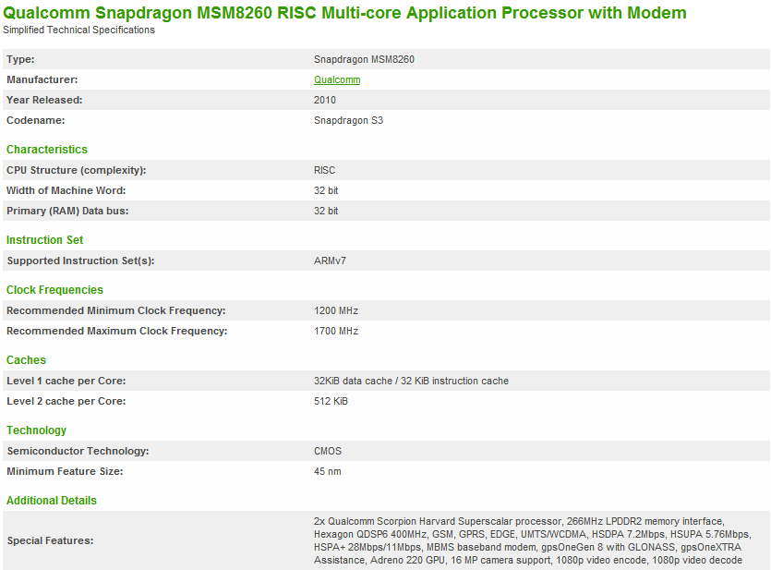This screenshot has width=771, height=570.
Task: Click the Level 1 cache per Core label
Action: point(66,381)
